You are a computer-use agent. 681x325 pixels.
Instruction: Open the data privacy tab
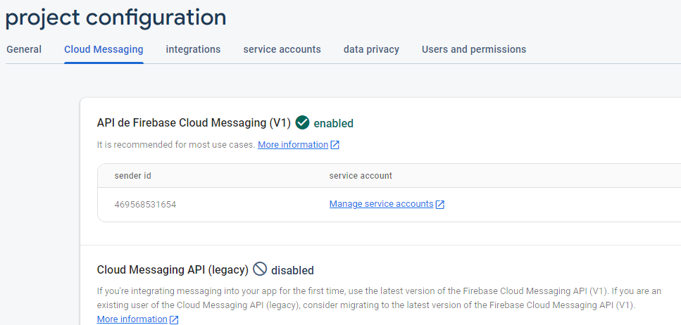371,49
